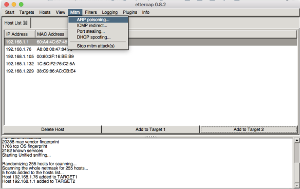
Task: Click log line '2182 known services'
Action: click(23, 150)
